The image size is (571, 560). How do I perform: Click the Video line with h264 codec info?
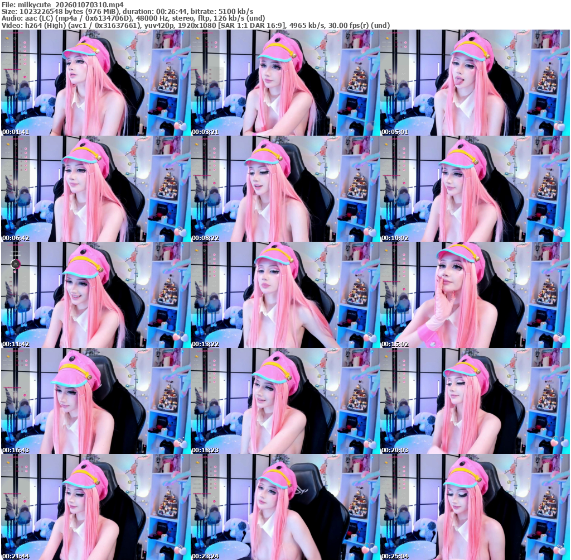click(x=196, y=26)
